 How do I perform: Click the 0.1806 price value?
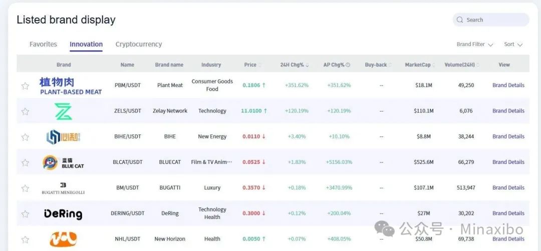251,85
